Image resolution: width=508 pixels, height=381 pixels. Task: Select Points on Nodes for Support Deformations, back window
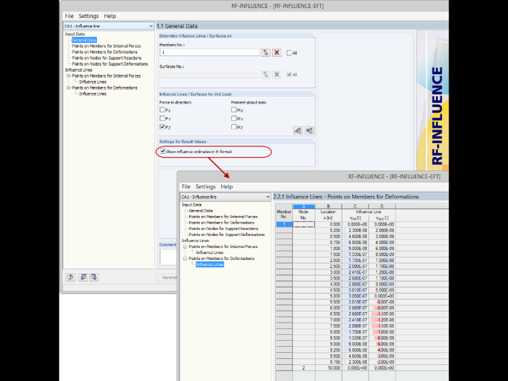pyautogui.click(x=110, y=63)
